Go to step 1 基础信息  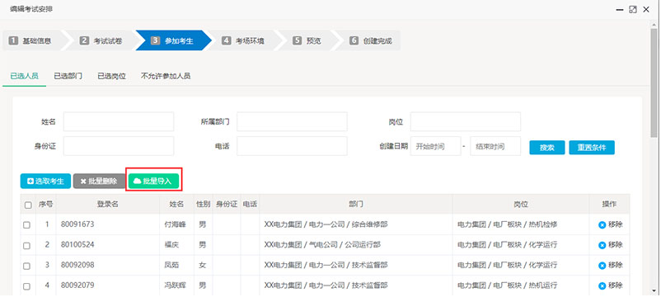[x=31, y=41]
